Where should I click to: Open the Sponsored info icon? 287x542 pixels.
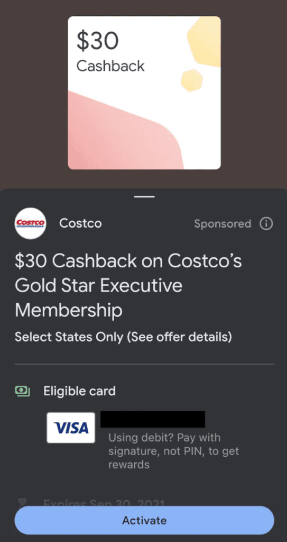tap(266, 224)
